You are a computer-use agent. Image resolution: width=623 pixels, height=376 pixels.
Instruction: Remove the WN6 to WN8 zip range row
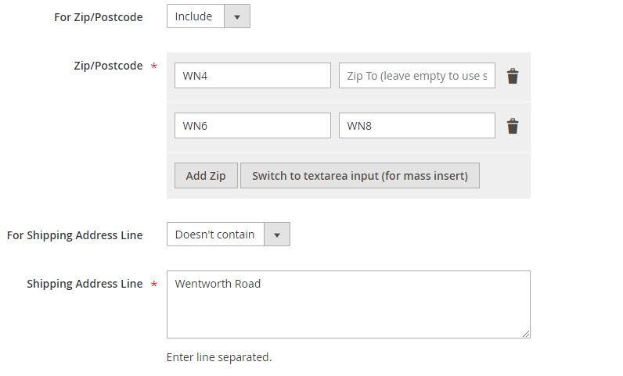pyautogui.click(x=513, y=126)
